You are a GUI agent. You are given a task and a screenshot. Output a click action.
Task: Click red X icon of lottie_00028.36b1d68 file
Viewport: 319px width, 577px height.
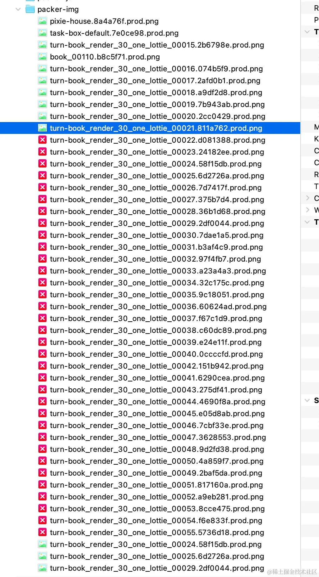[x=42, y=212]
